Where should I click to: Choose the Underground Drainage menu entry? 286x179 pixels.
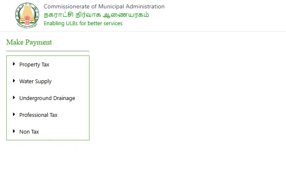(47, 98)
